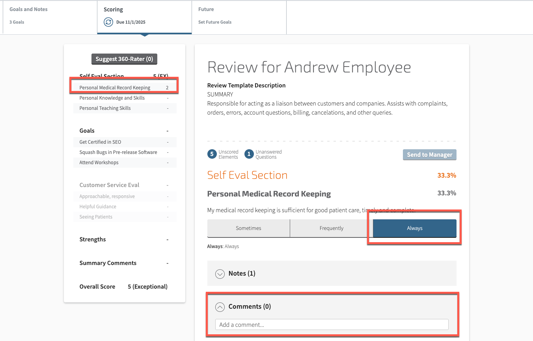Click the Due 11/1/2025 text
The image size is (533, 341).
coord(131,22)
